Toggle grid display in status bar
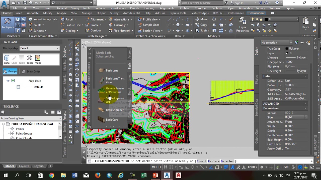Image resolution: width=321 pixels, height=180 pixels. pyautogui.click(x=166, y=167)
